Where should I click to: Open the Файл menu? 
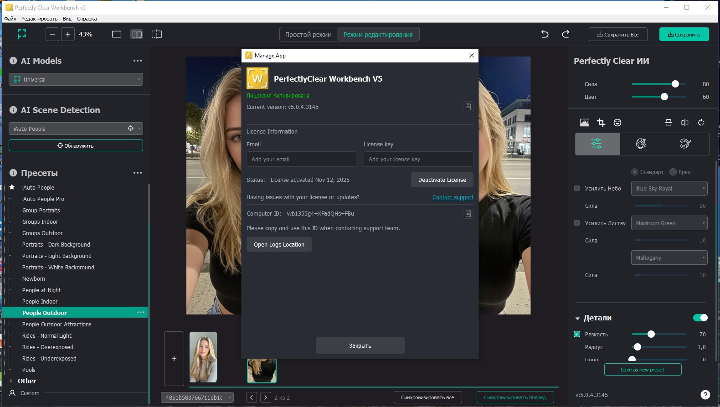(10, 19)
